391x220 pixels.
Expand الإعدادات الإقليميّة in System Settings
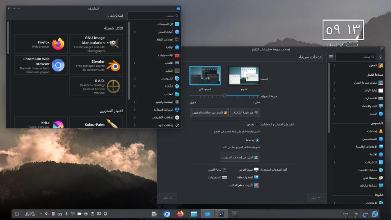coord(334,146)
